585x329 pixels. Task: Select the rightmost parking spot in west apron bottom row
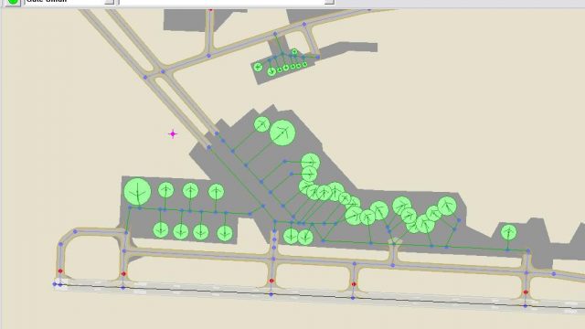[x=225, y=233]
